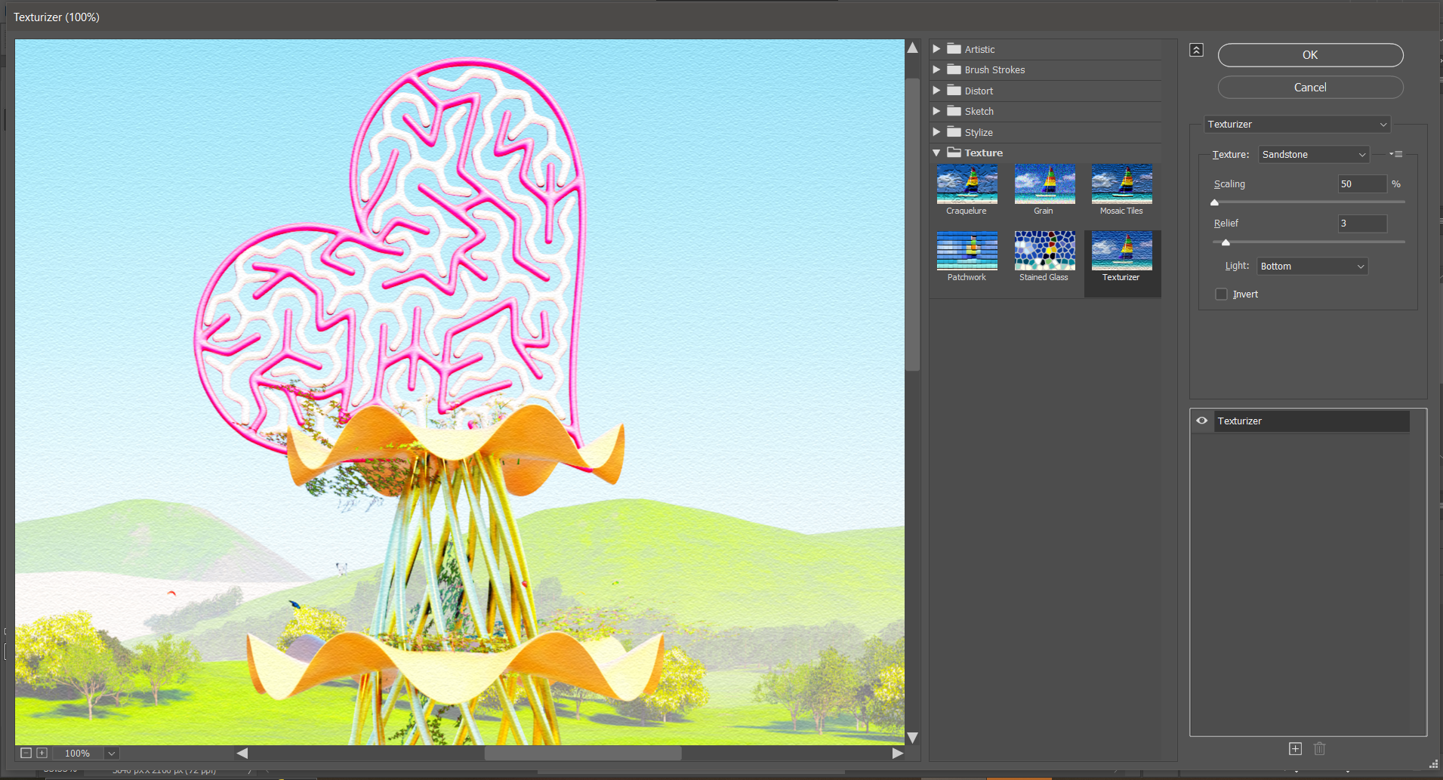Click the vertical scrollbar thumb of preview
The width and height of the screenshot is (1443, 780).
click(x=912, y=224)
